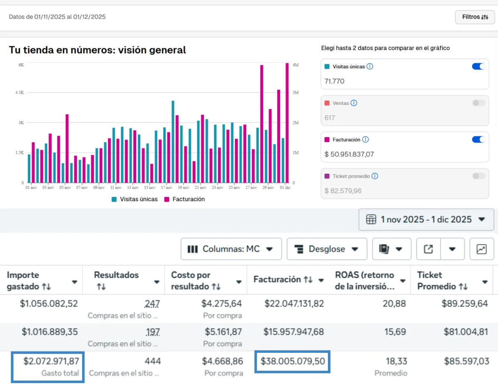Viewport: 498px width, 388px height.
Task: Open the chart view icon button
Action: (x=481, y=249)
